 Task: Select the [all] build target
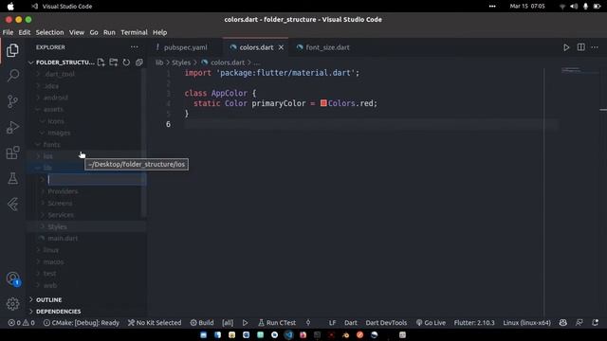pos(228,322)
